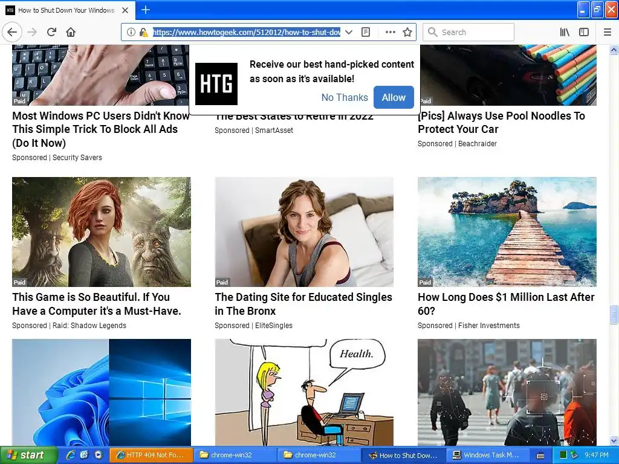Open page actions three-dot menu
This screenshot has height=464, width=619.
[390, 32]
